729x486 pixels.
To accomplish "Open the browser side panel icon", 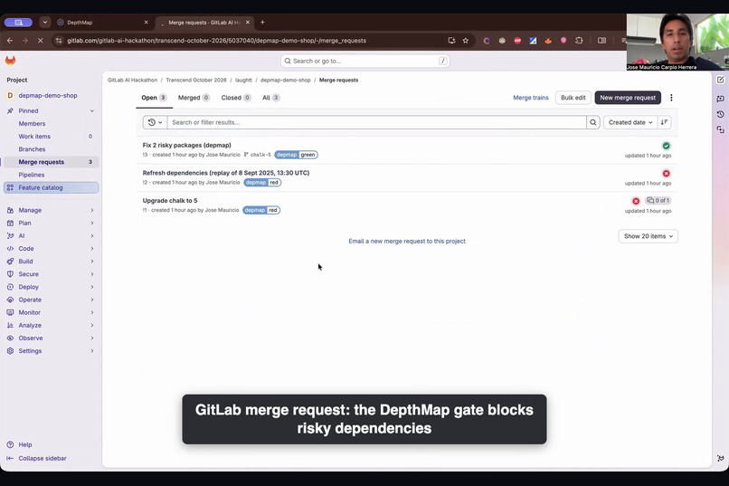I will click(601, 41).
